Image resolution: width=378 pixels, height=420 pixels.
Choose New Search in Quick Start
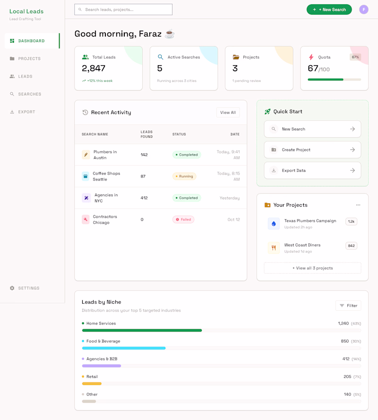(312, 129)
